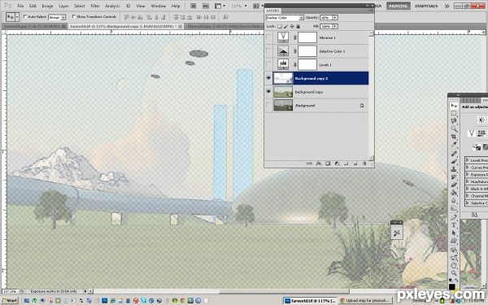The width and height of the screenshot is (488, 305).
Task: Select the Move tool in toolbox
Action: pos(454,106)
